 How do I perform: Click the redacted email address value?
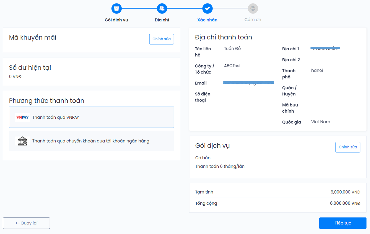click(248, 83)
